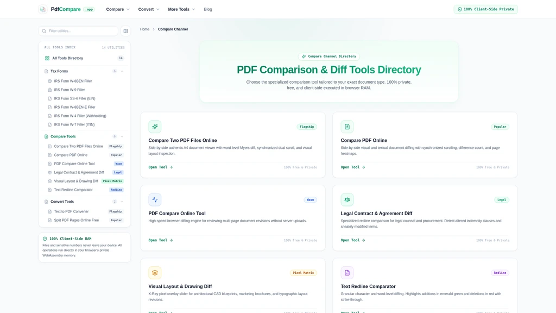Image resolution: width=556 pixels, height=313 pixels.
Task: Click the Visual Layout & Drawing Diff card title
Action: click(x=180, y=286)
